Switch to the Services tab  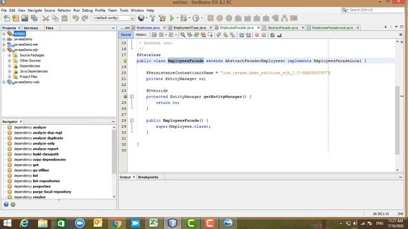click(x=31, y=28)
